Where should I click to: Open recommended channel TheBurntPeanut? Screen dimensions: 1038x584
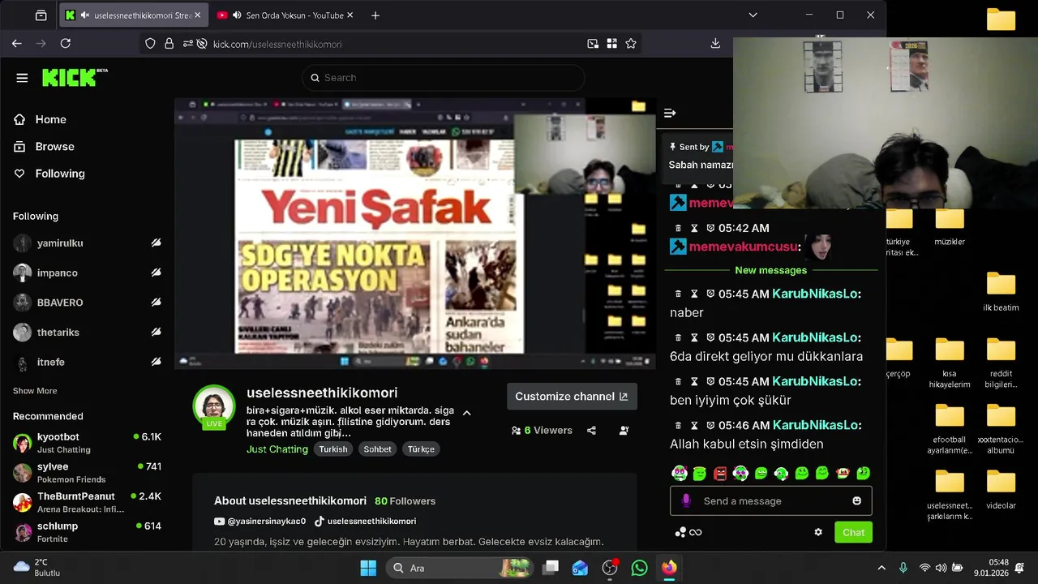coord(87,502)
